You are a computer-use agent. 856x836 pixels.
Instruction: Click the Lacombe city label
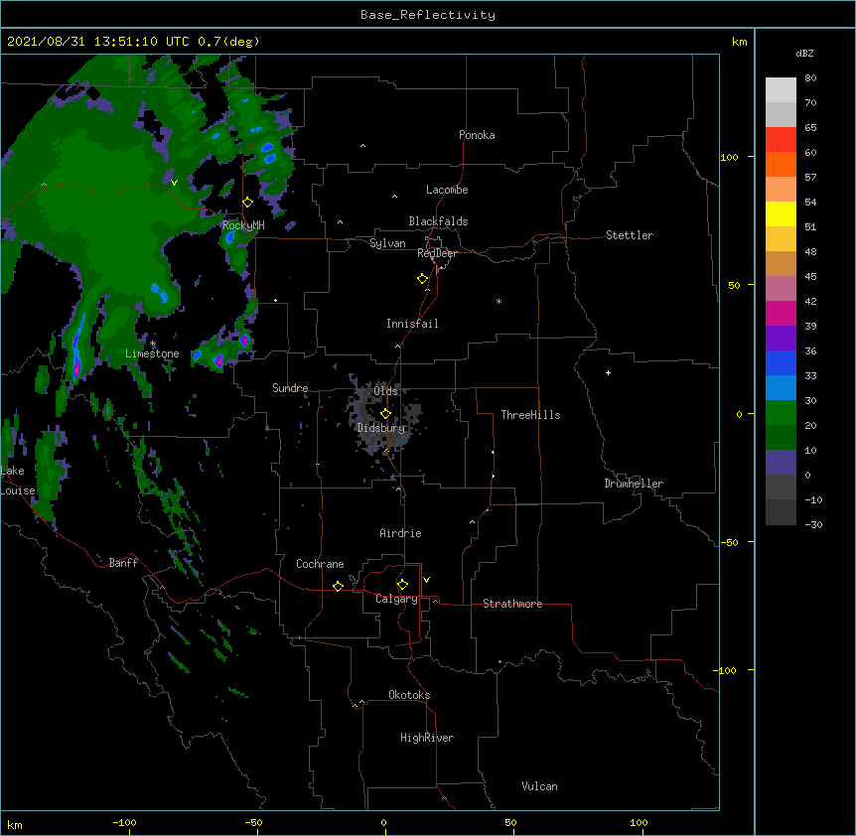(447, 190)
